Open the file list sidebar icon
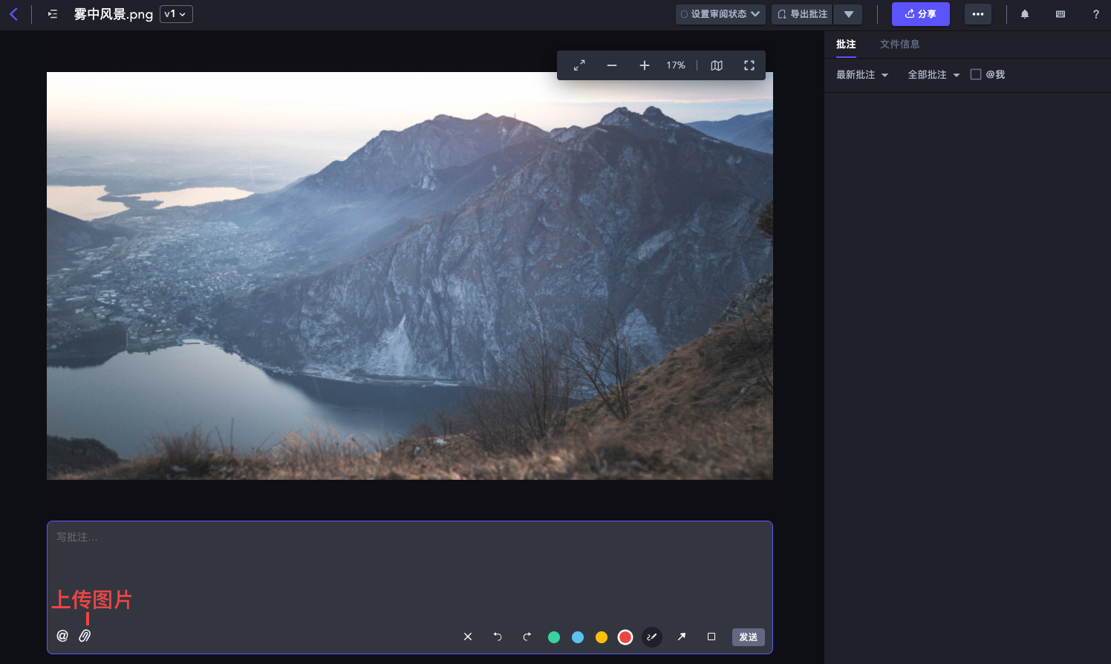Viewport: 1111px width, 664px height. click(x=53, y=14)
